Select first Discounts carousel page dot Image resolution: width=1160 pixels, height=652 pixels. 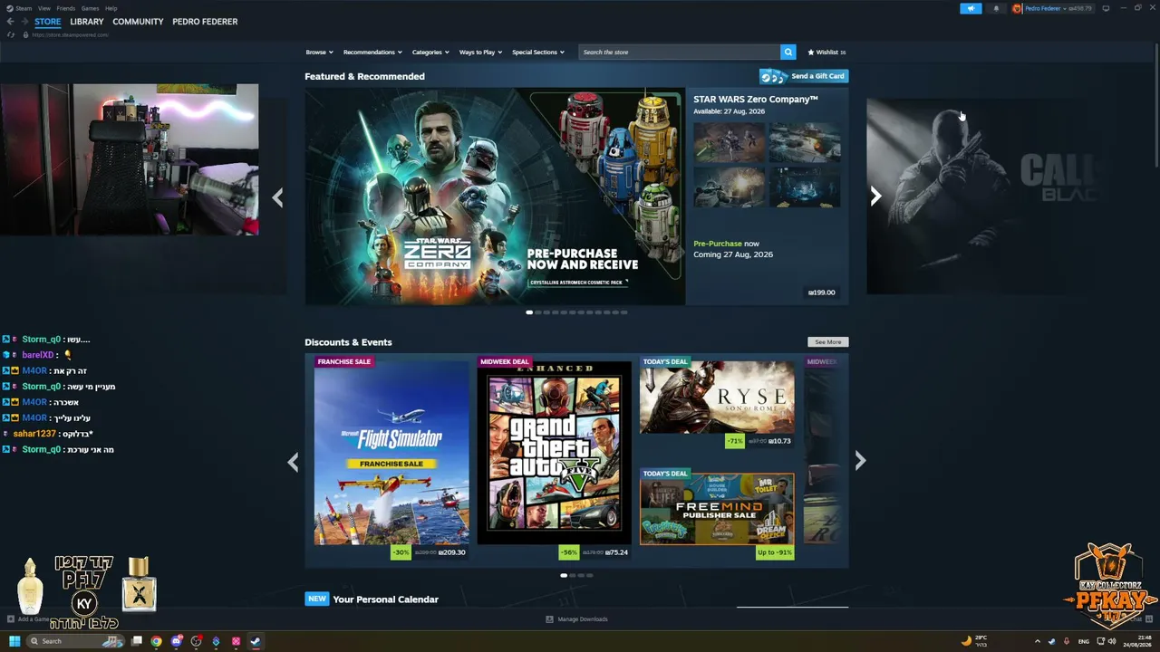point(564,575)
